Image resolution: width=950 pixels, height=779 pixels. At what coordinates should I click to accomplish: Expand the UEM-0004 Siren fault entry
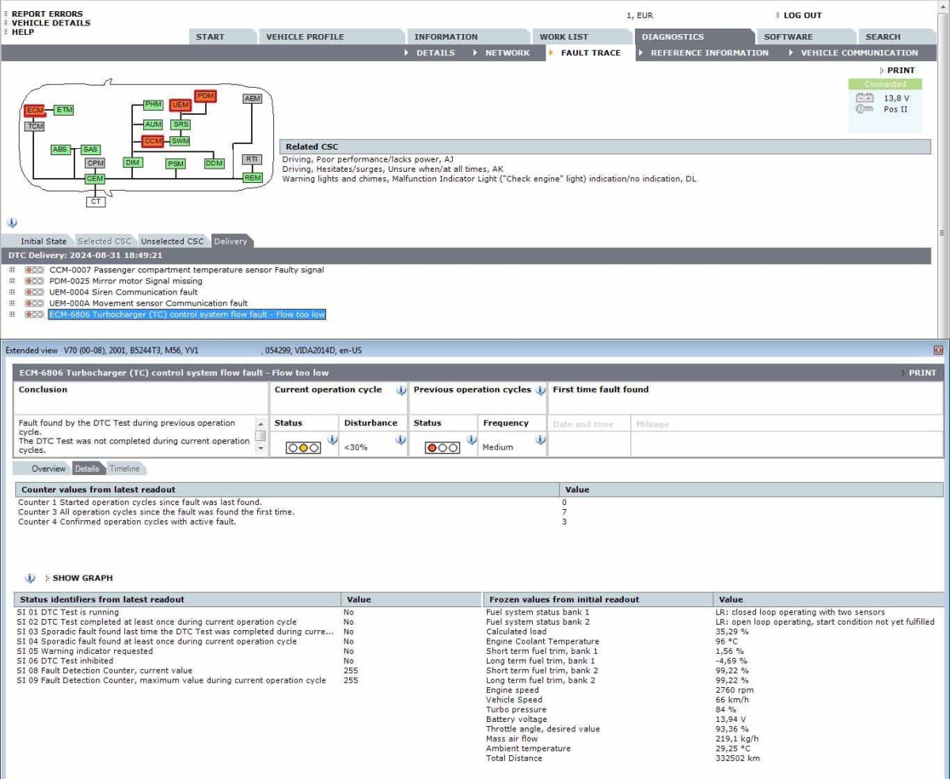click(x=12, y=292)
